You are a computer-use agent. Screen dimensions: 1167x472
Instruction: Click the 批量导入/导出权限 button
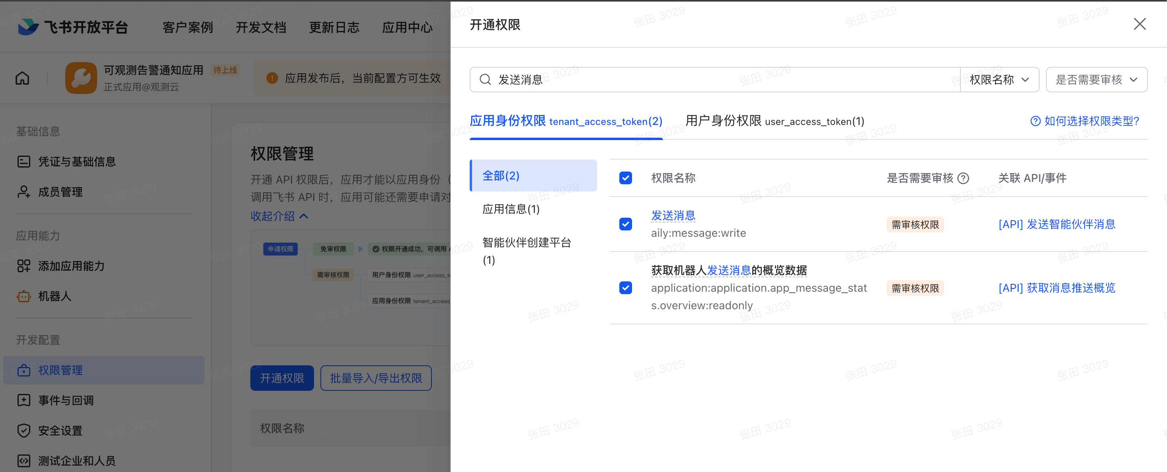pyautogui.click(x=376, y=378)
